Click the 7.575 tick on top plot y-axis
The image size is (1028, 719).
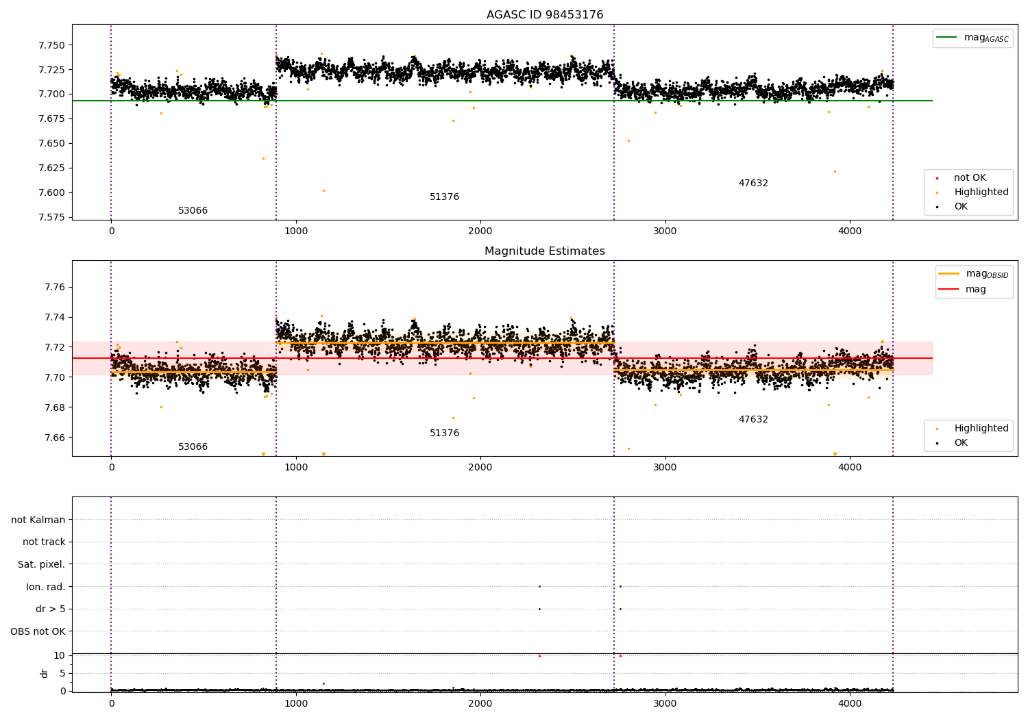click(x=51, y=217)
